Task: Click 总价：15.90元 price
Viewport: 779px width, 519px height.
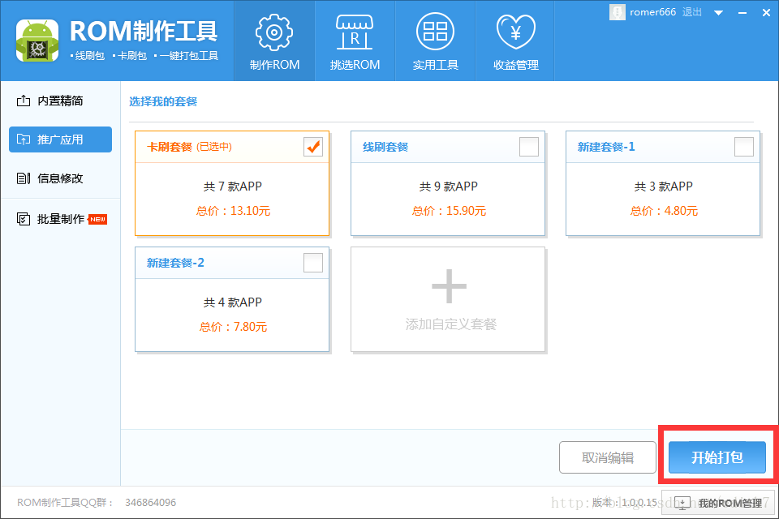Action: pos(449,211)
